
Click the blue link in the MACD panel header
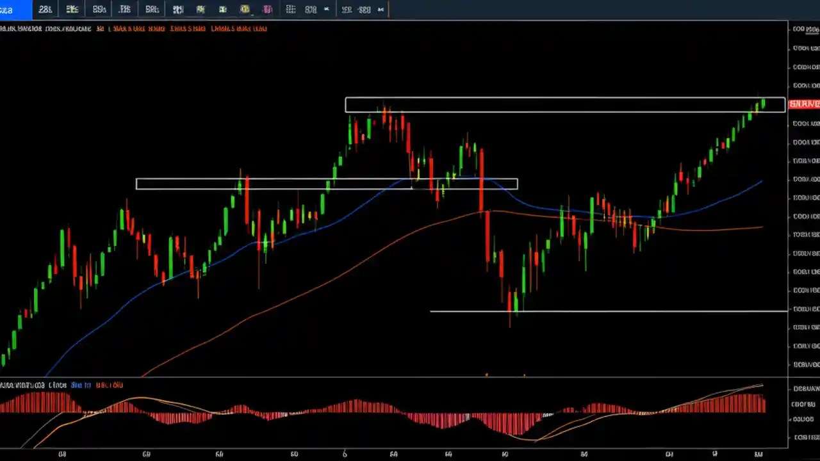(x=78, y=385)
